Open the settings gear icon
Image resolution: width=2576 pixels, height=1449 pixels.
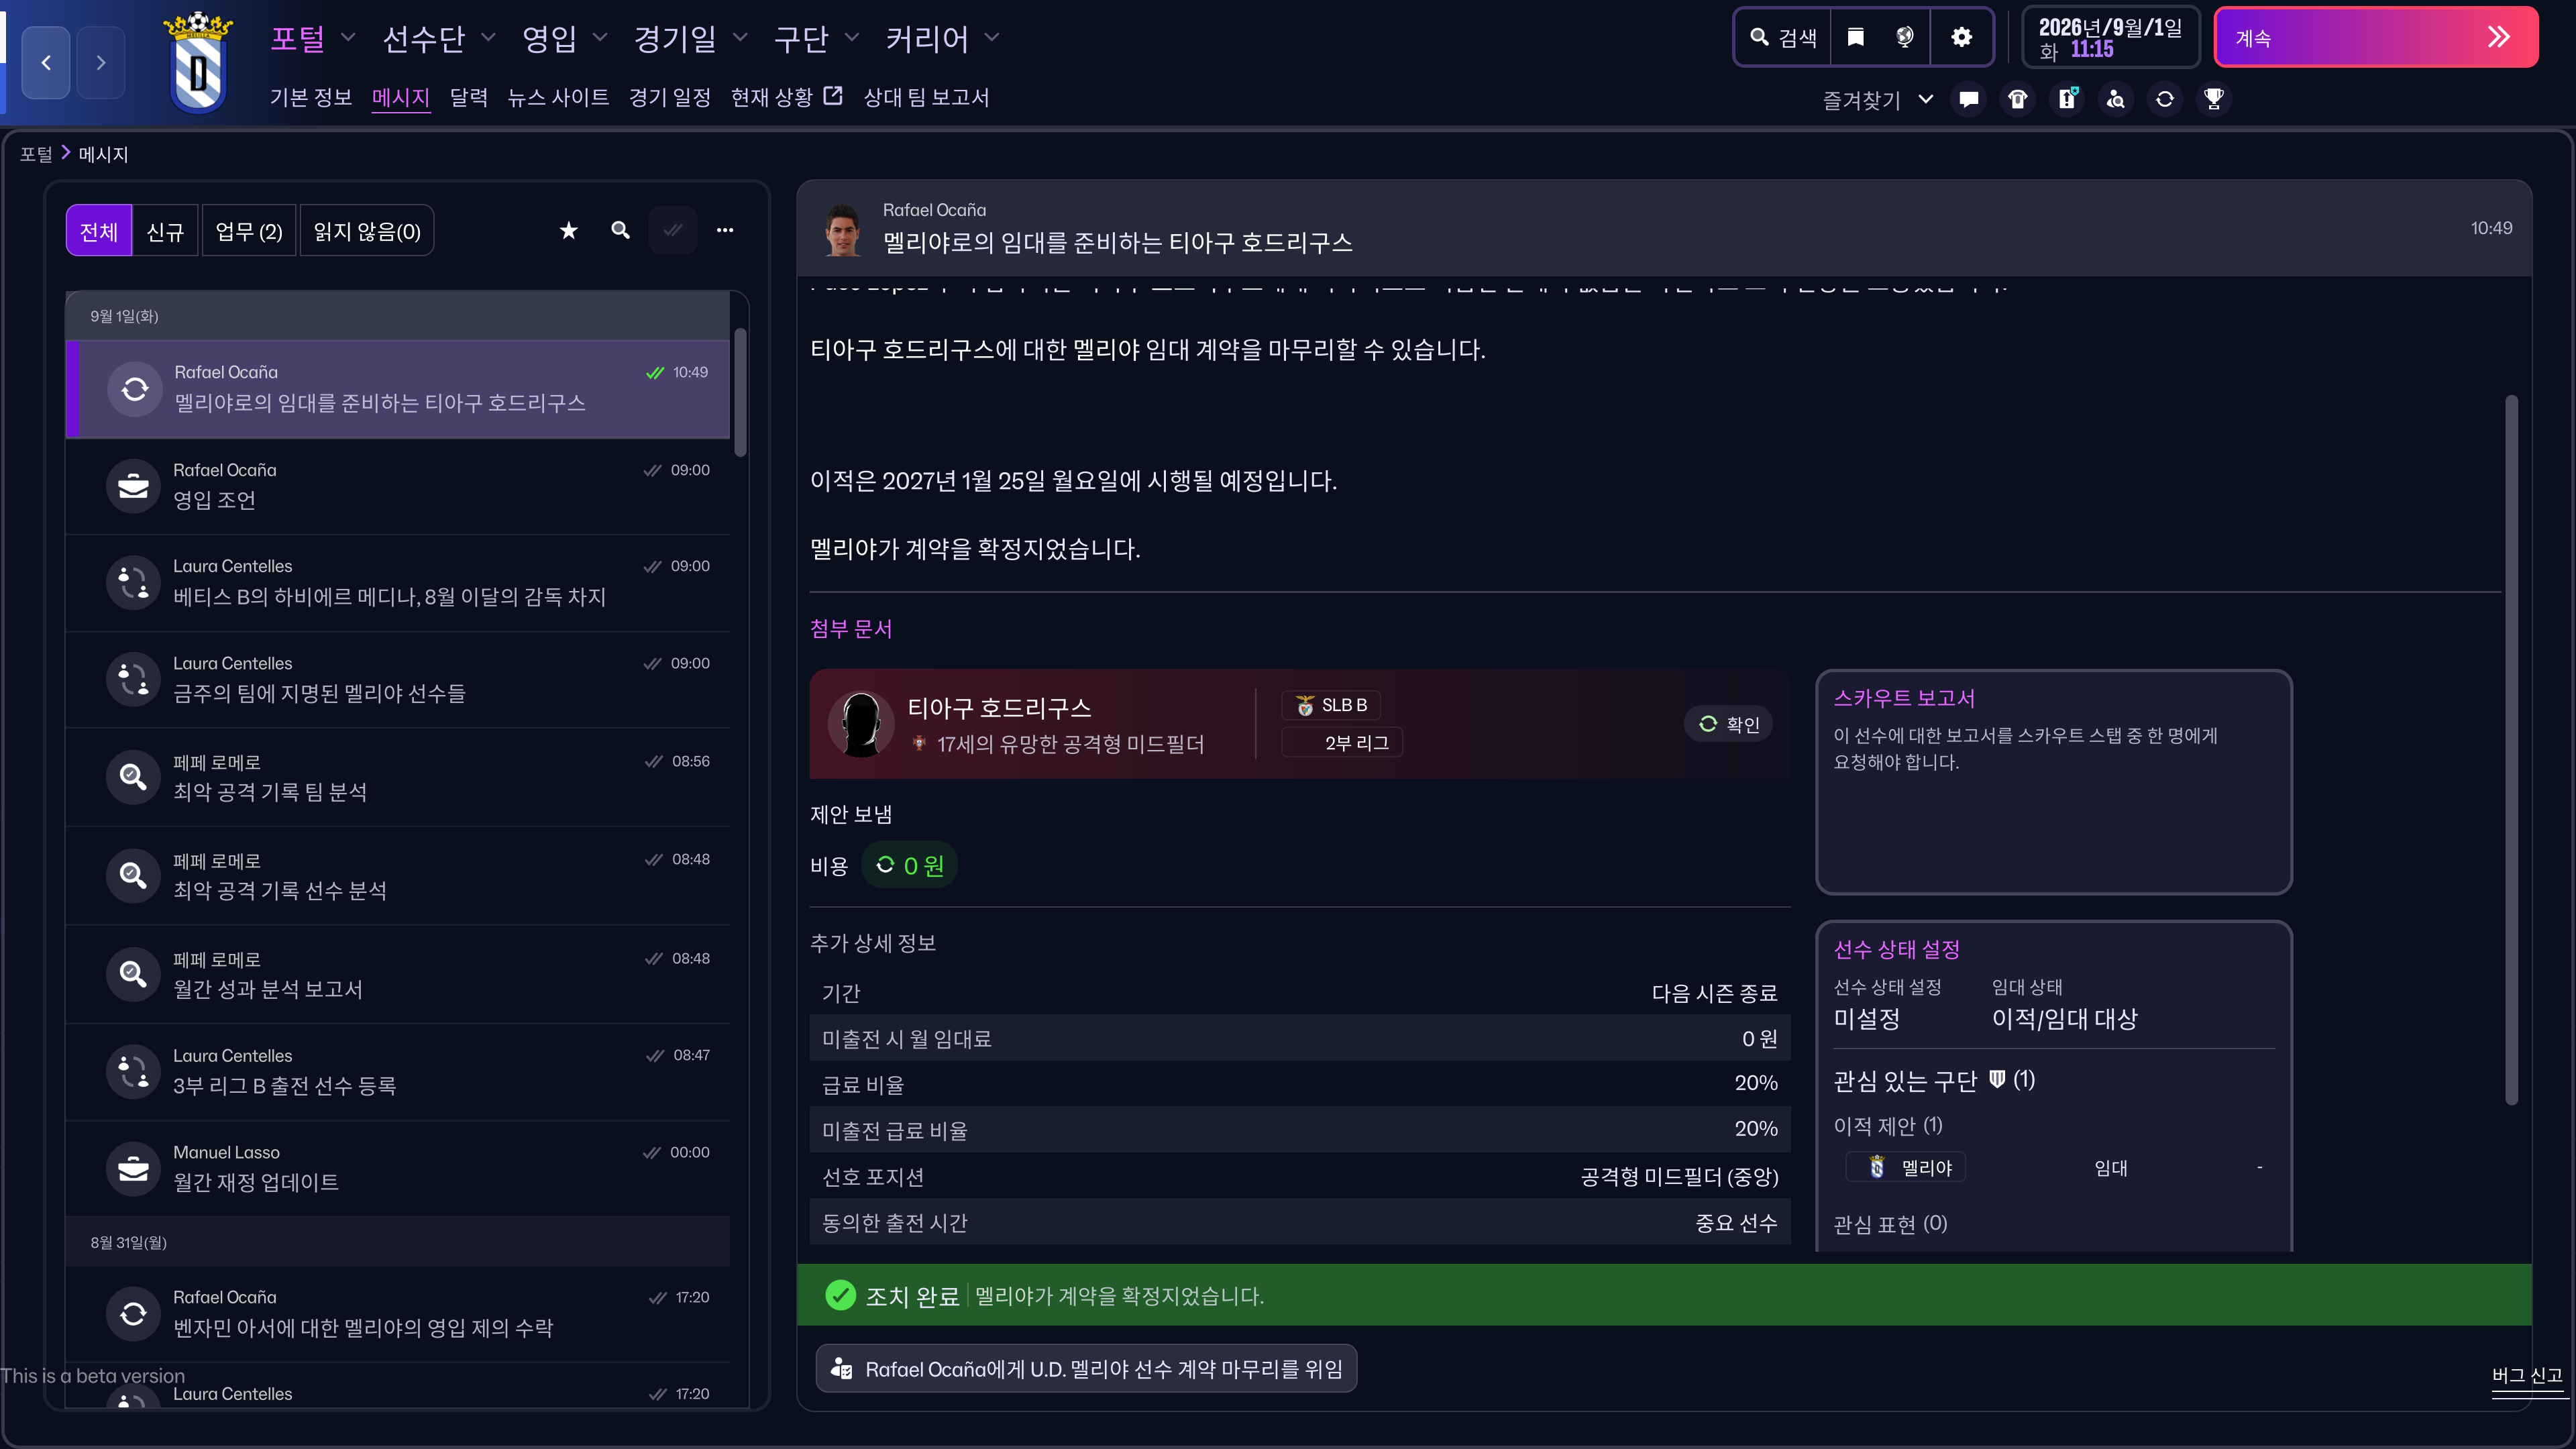click(1961, 38)
